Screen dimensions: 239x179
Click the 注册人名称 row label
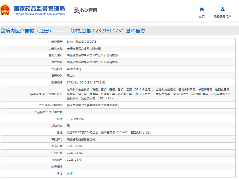[x=55, y=49]
